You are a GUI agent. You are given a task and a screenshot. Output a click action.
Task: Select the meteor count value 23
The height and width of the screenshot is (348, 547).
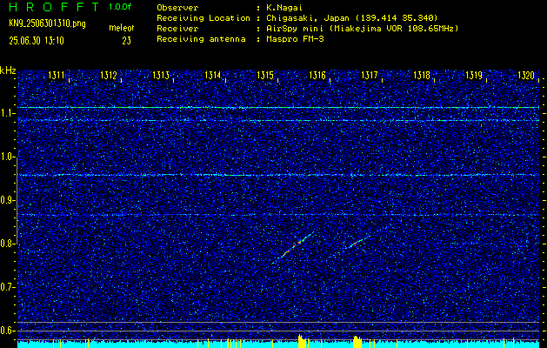(x=127, y=41)
